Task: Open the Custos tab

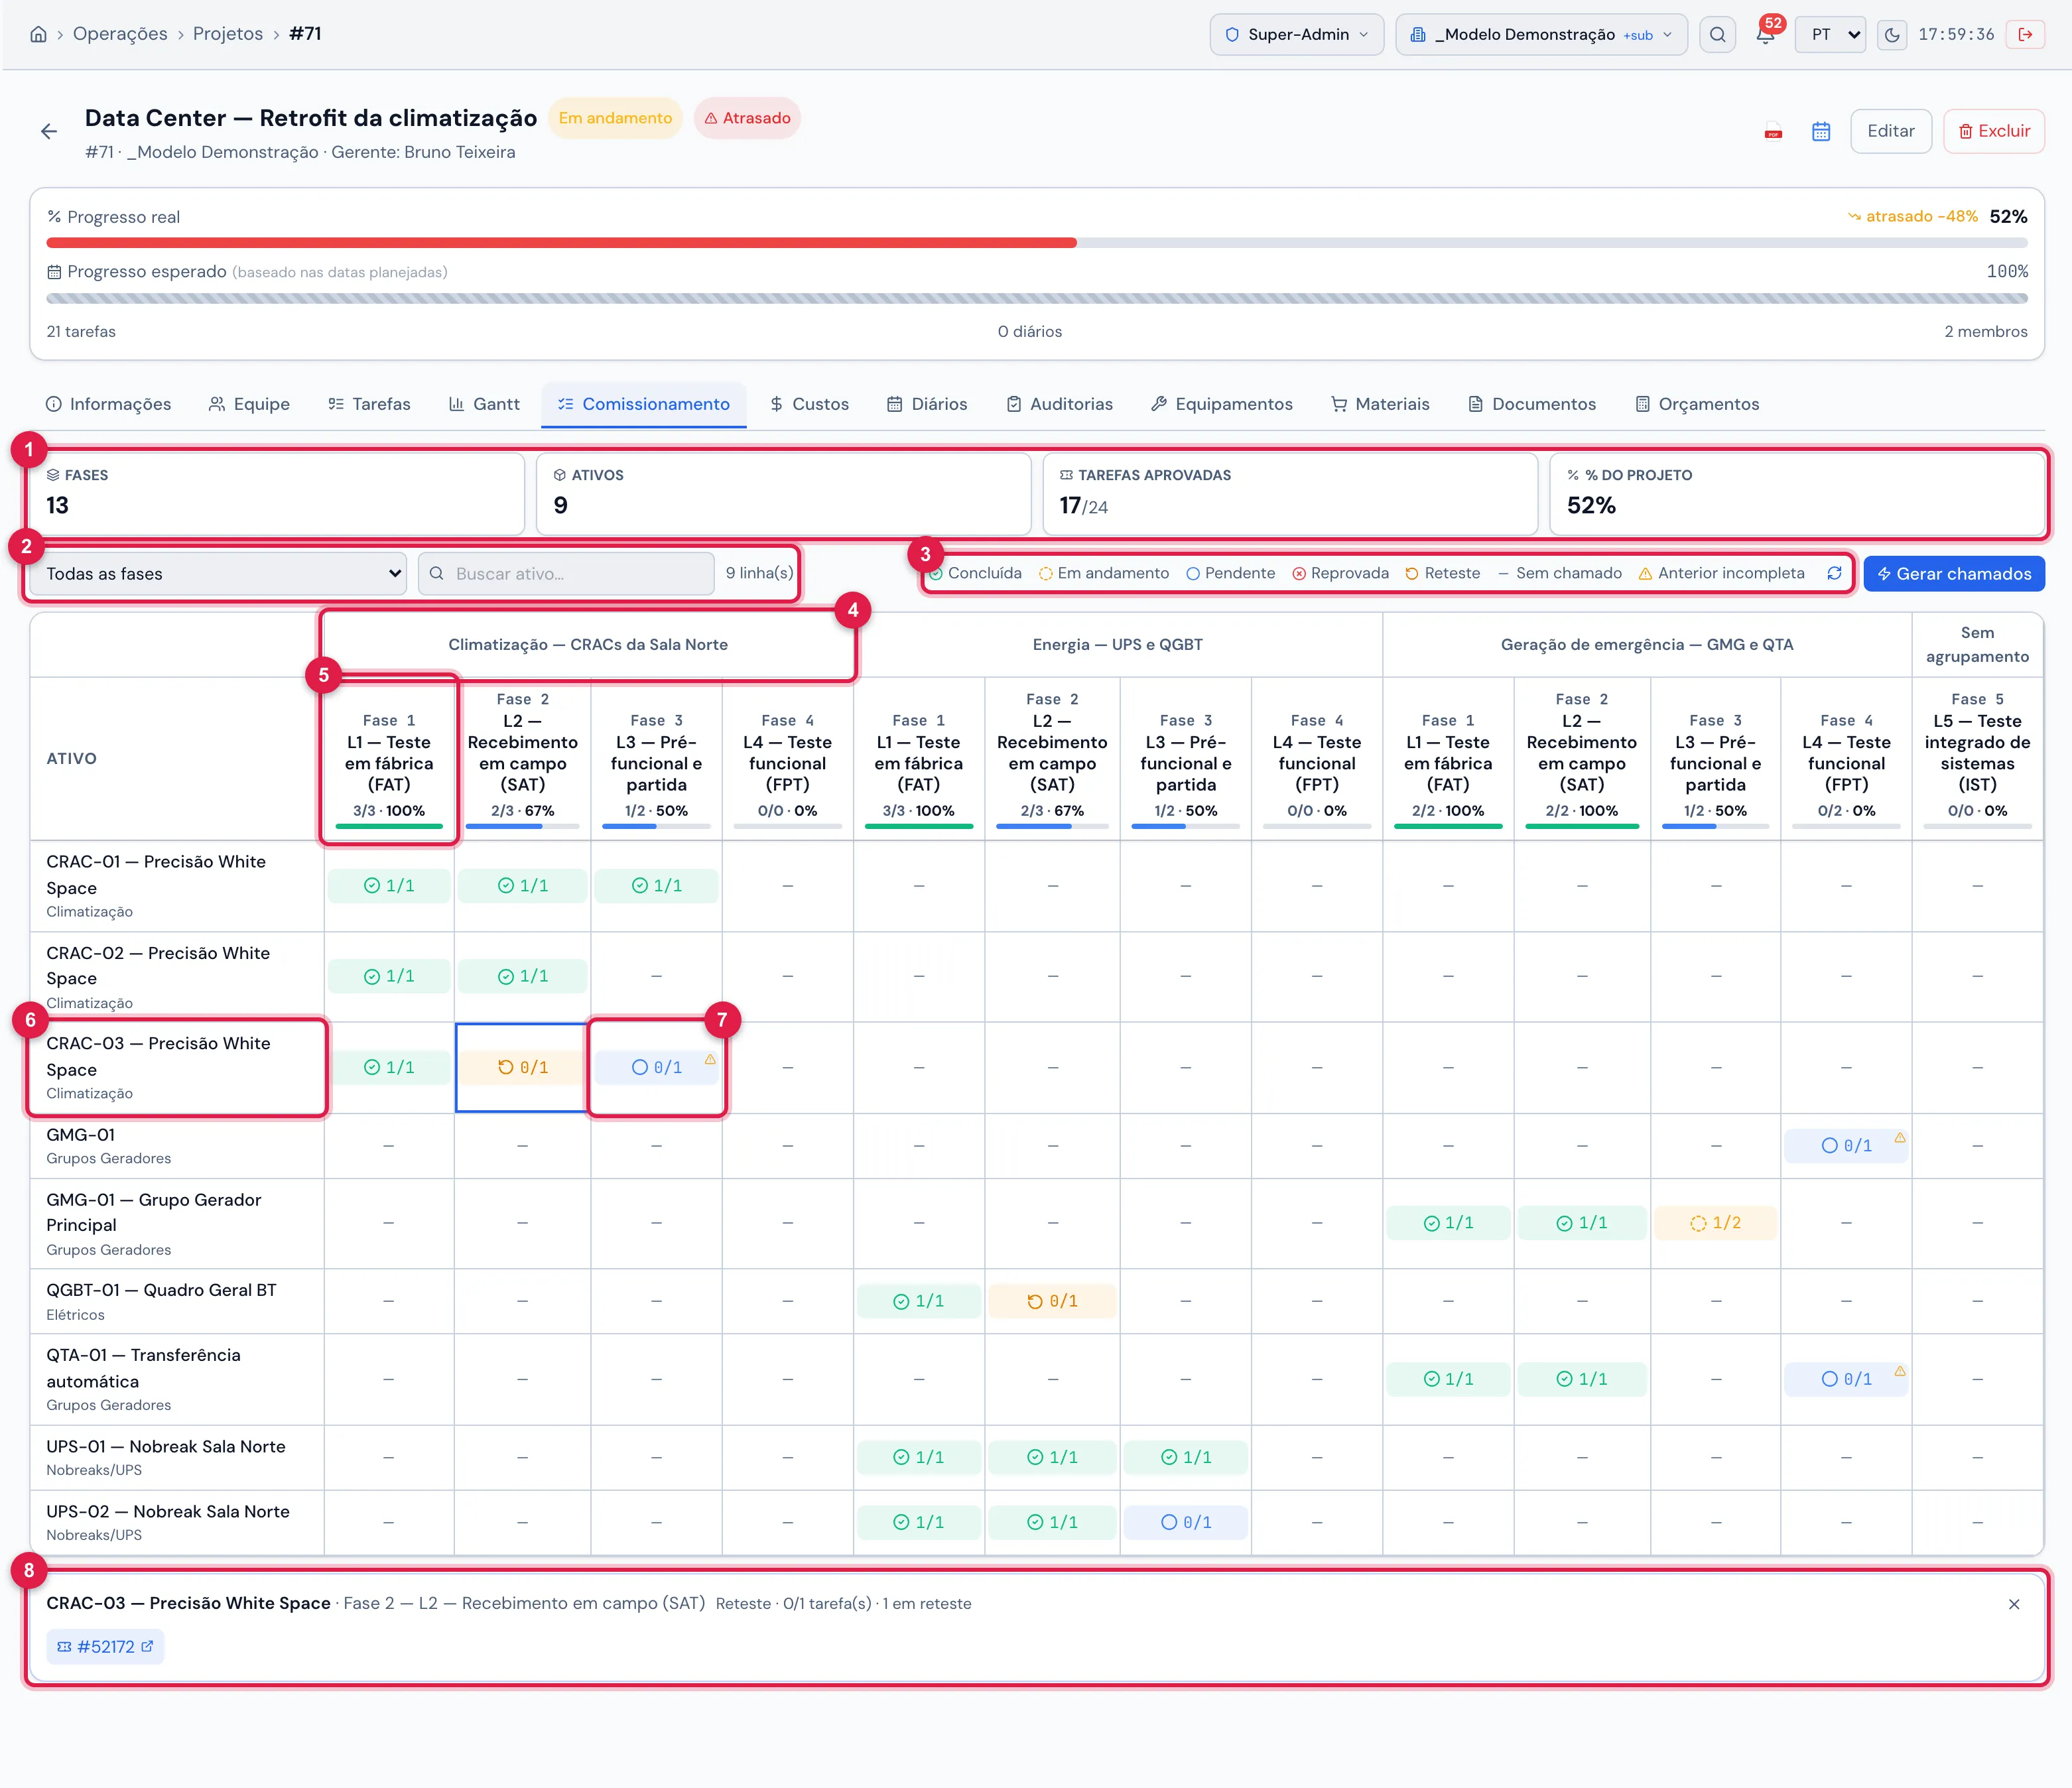Action: tap(809, 404)
